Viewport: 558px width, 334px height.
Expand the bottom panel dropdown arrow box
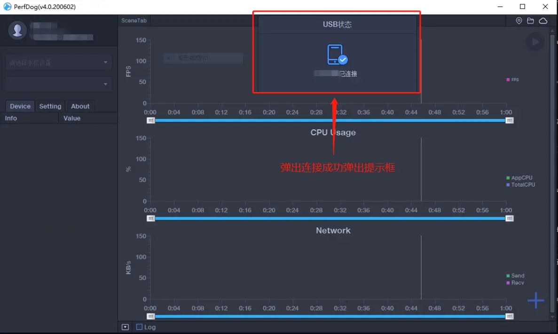coord(125,327)
